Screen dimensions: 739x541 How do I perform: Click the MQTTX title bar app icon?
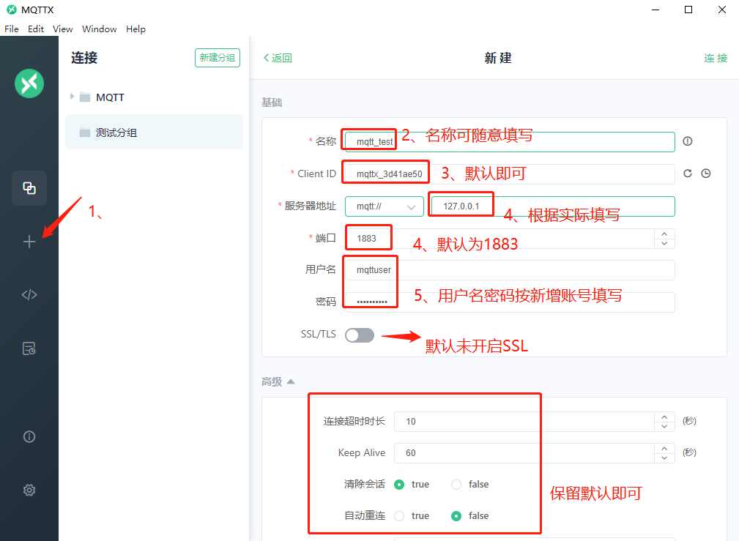point(11,10)
